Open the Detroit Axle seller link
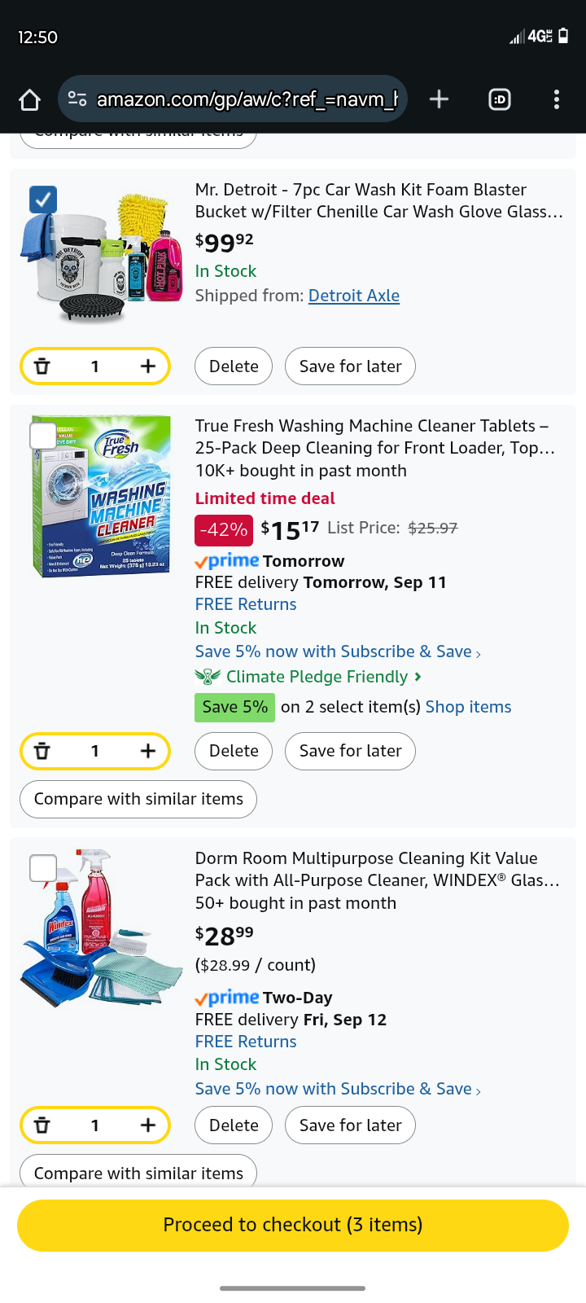586x1303 pixels. click(354, 296)
